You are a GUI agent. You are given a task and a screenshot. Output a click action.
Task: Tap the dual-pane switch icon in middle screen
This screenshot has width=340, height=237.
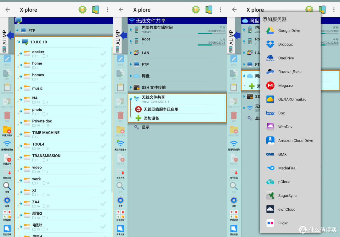pyautogui.click(x=209, y=9)
